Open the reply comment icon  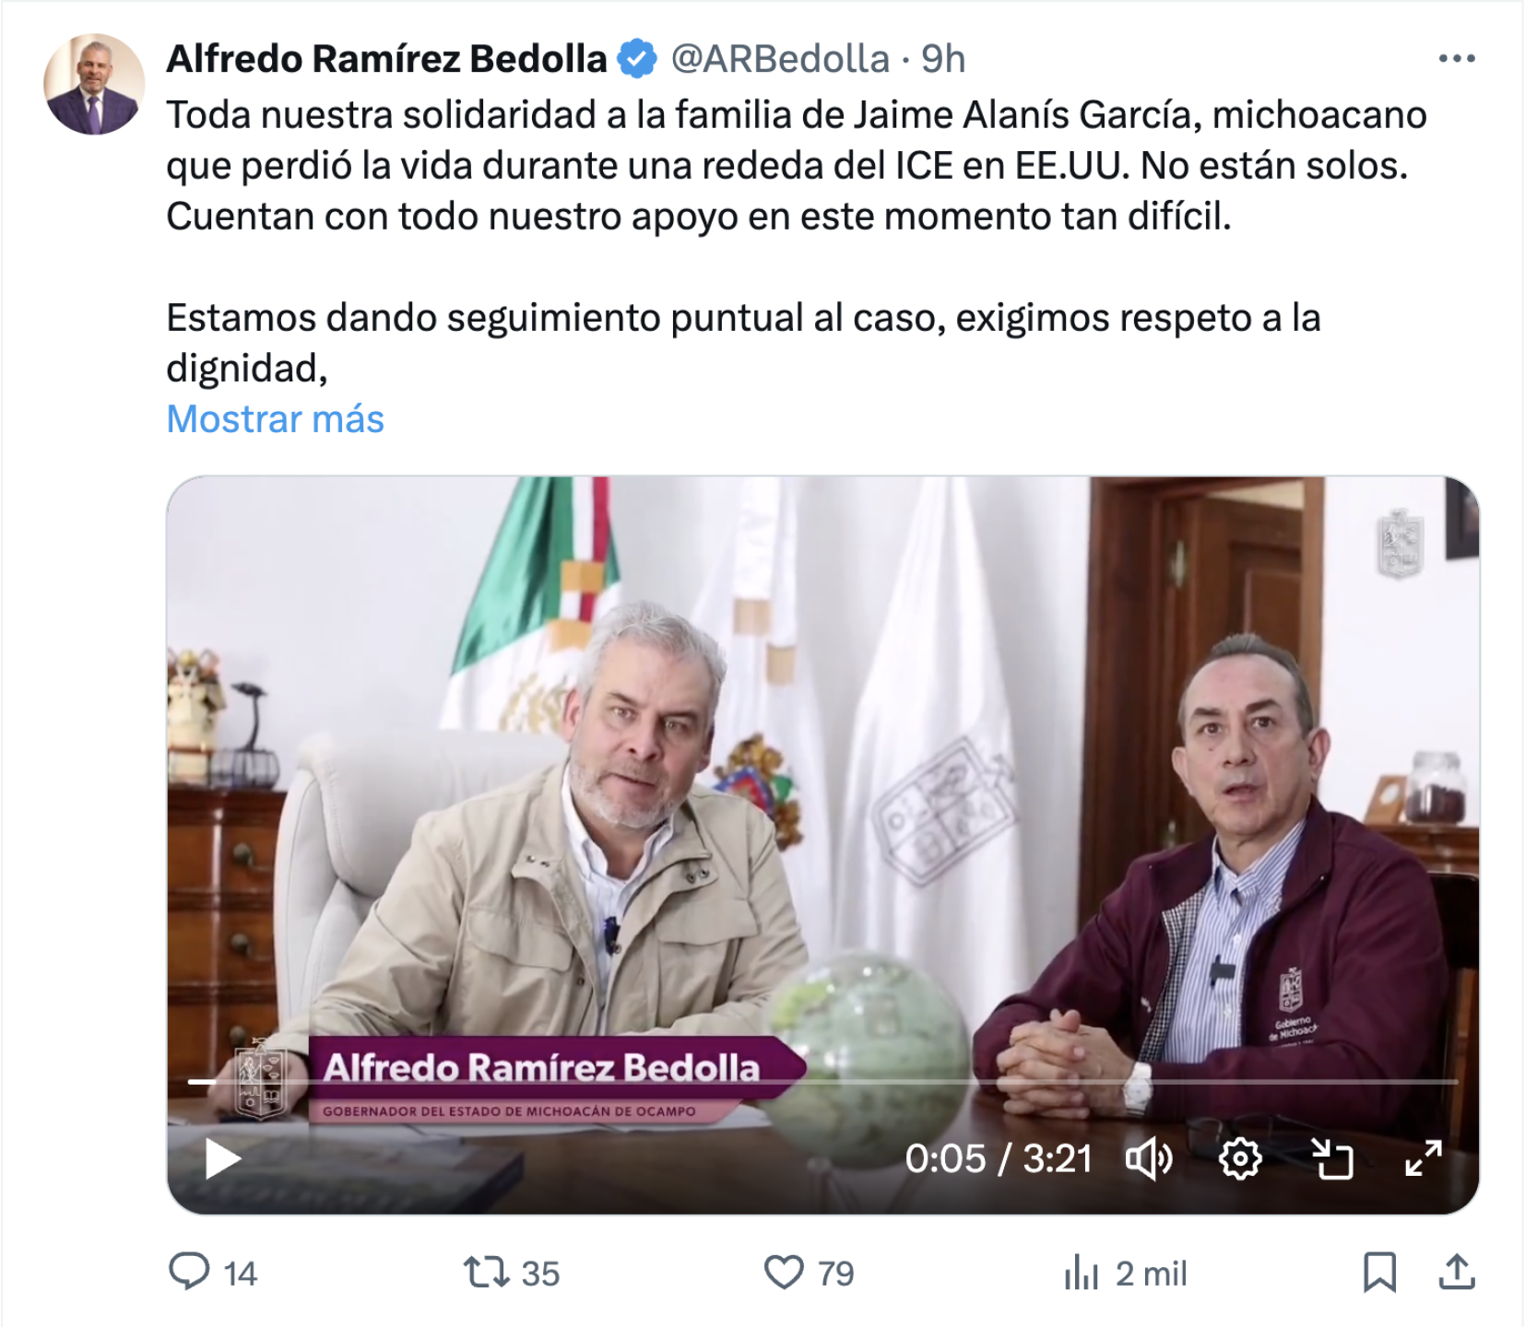pos(190,1272)
